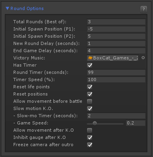Open the Victory Music object picker circle
The image size is (153, 157).
(143, 58)
